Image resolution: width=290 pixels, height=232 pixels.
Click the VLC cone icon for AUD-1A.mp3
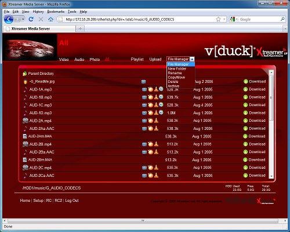click(x=156, y=89)
